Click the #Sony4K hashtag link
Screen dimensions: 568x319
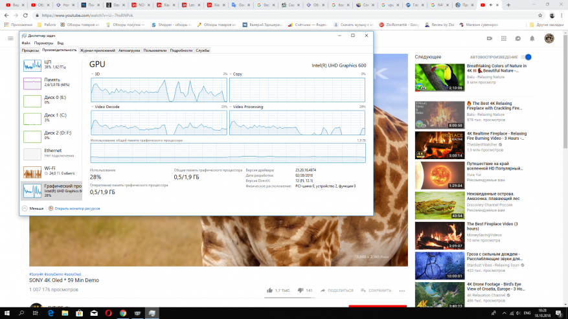coord(36,274)
